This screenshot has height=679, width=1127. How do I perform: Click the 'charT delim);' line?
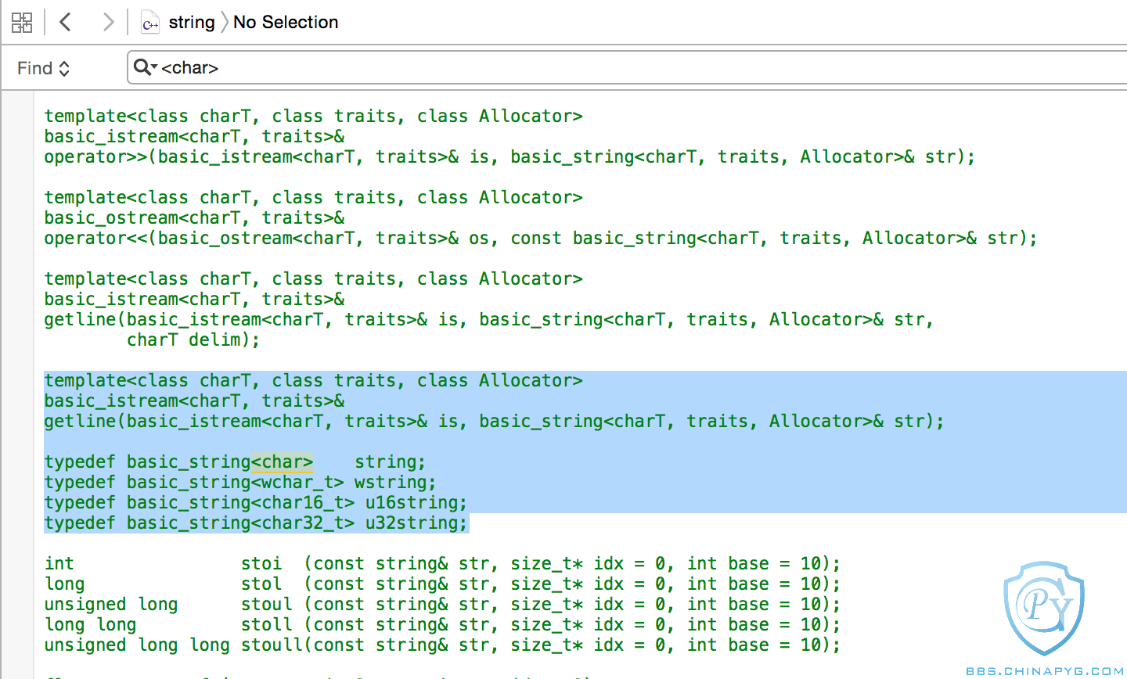coord(193,340)
